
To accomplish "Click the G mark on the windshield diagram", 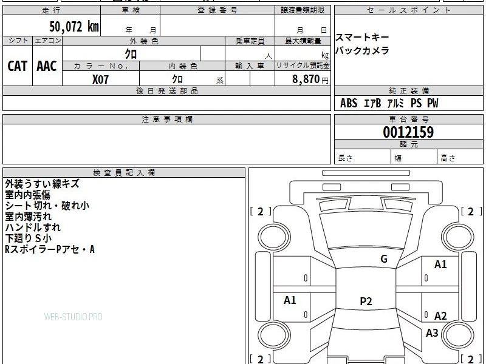I will tap(384, 259).
